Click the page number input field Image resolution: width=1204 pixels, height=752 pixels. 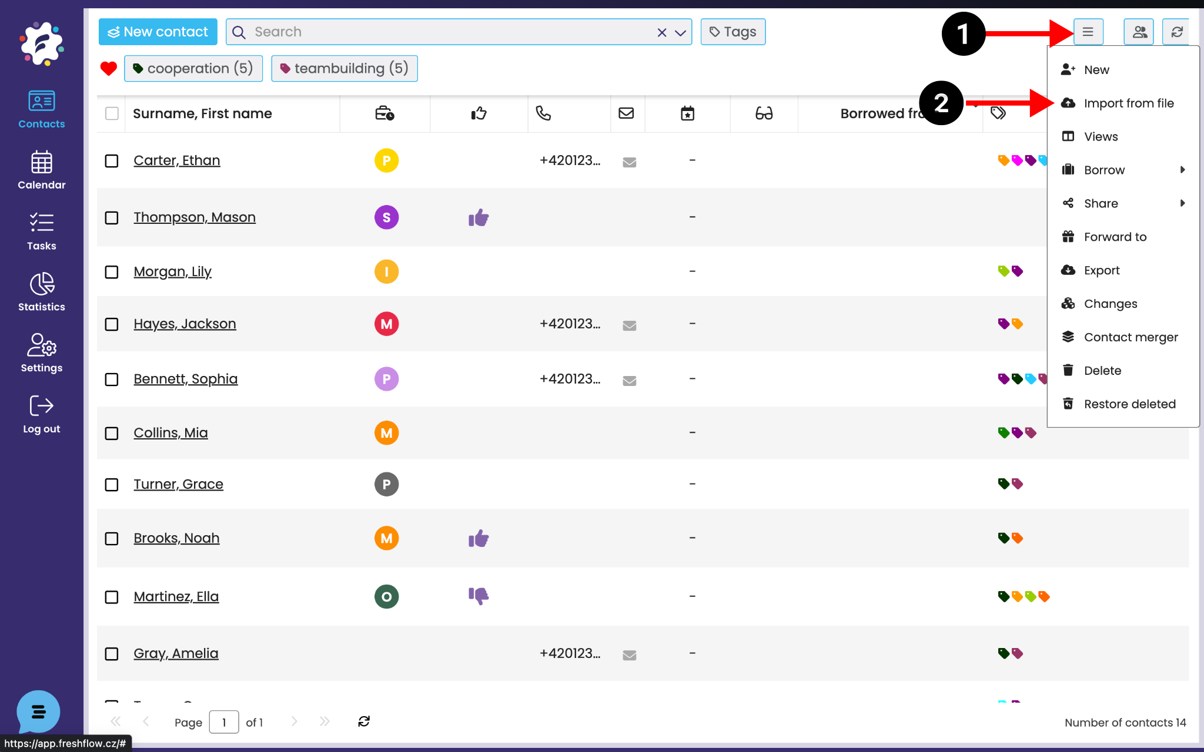pos(224,722)
